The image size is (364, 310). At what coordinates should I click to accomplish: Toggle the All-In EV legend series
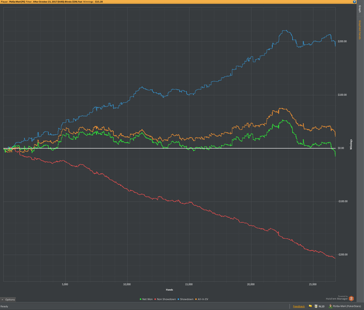coord(202,299)
